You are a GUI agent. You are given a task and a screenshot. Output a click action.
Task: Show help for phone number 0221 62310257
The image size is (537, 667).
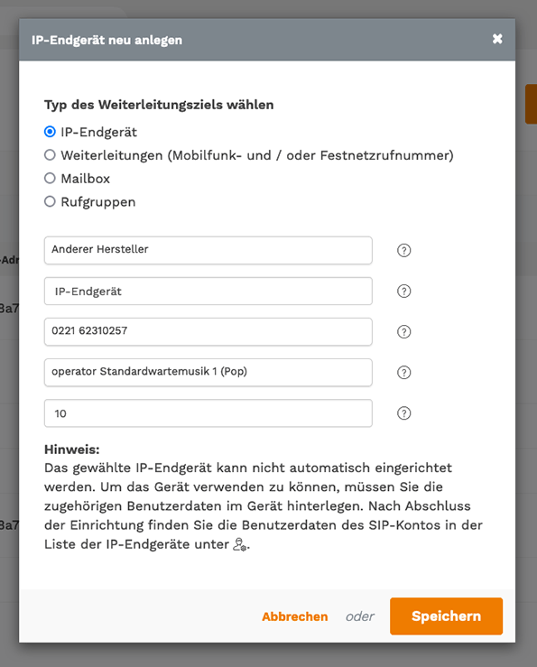pos(403,332)
